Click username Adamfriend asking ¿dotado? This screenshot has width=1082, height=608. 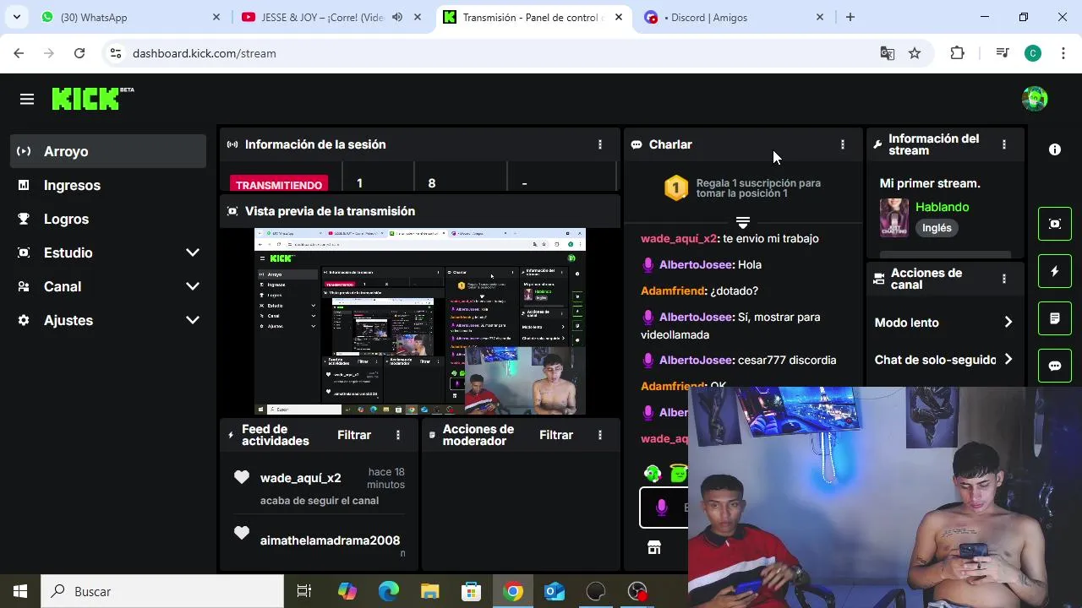(x=673, y=290)
